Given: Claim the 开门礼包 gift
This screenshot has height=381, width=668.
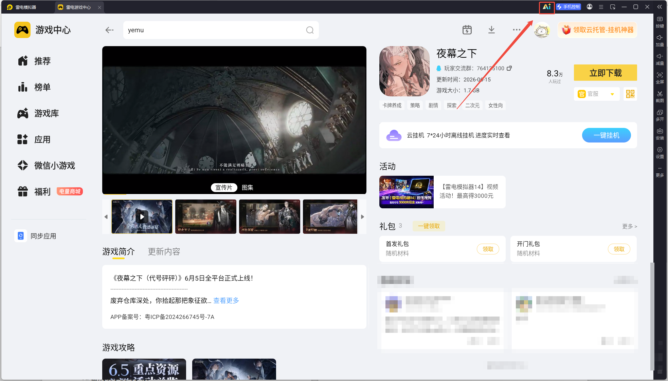Looking at the screenshot, I should point(619,249).
